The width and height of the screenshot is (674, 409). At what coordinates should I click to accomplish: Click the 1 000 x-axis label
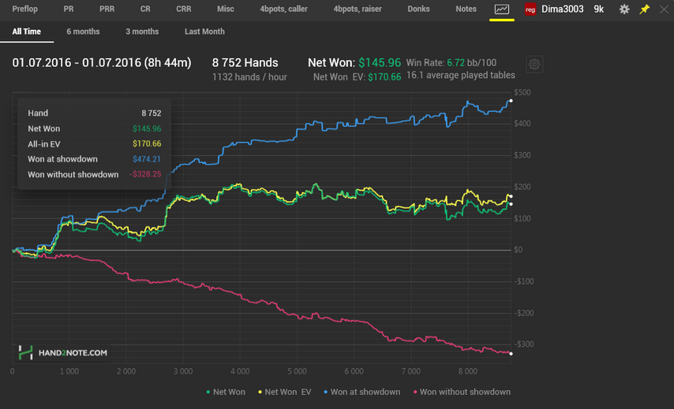[x=69, y=371]
